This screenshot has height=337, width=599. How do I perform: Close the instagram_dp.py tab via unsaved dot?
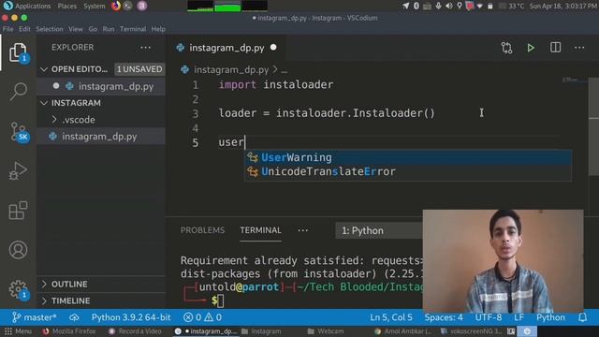pos(273,48)
